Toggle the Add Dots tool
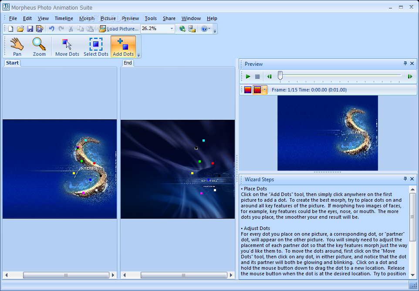 (x=123, y=47)
